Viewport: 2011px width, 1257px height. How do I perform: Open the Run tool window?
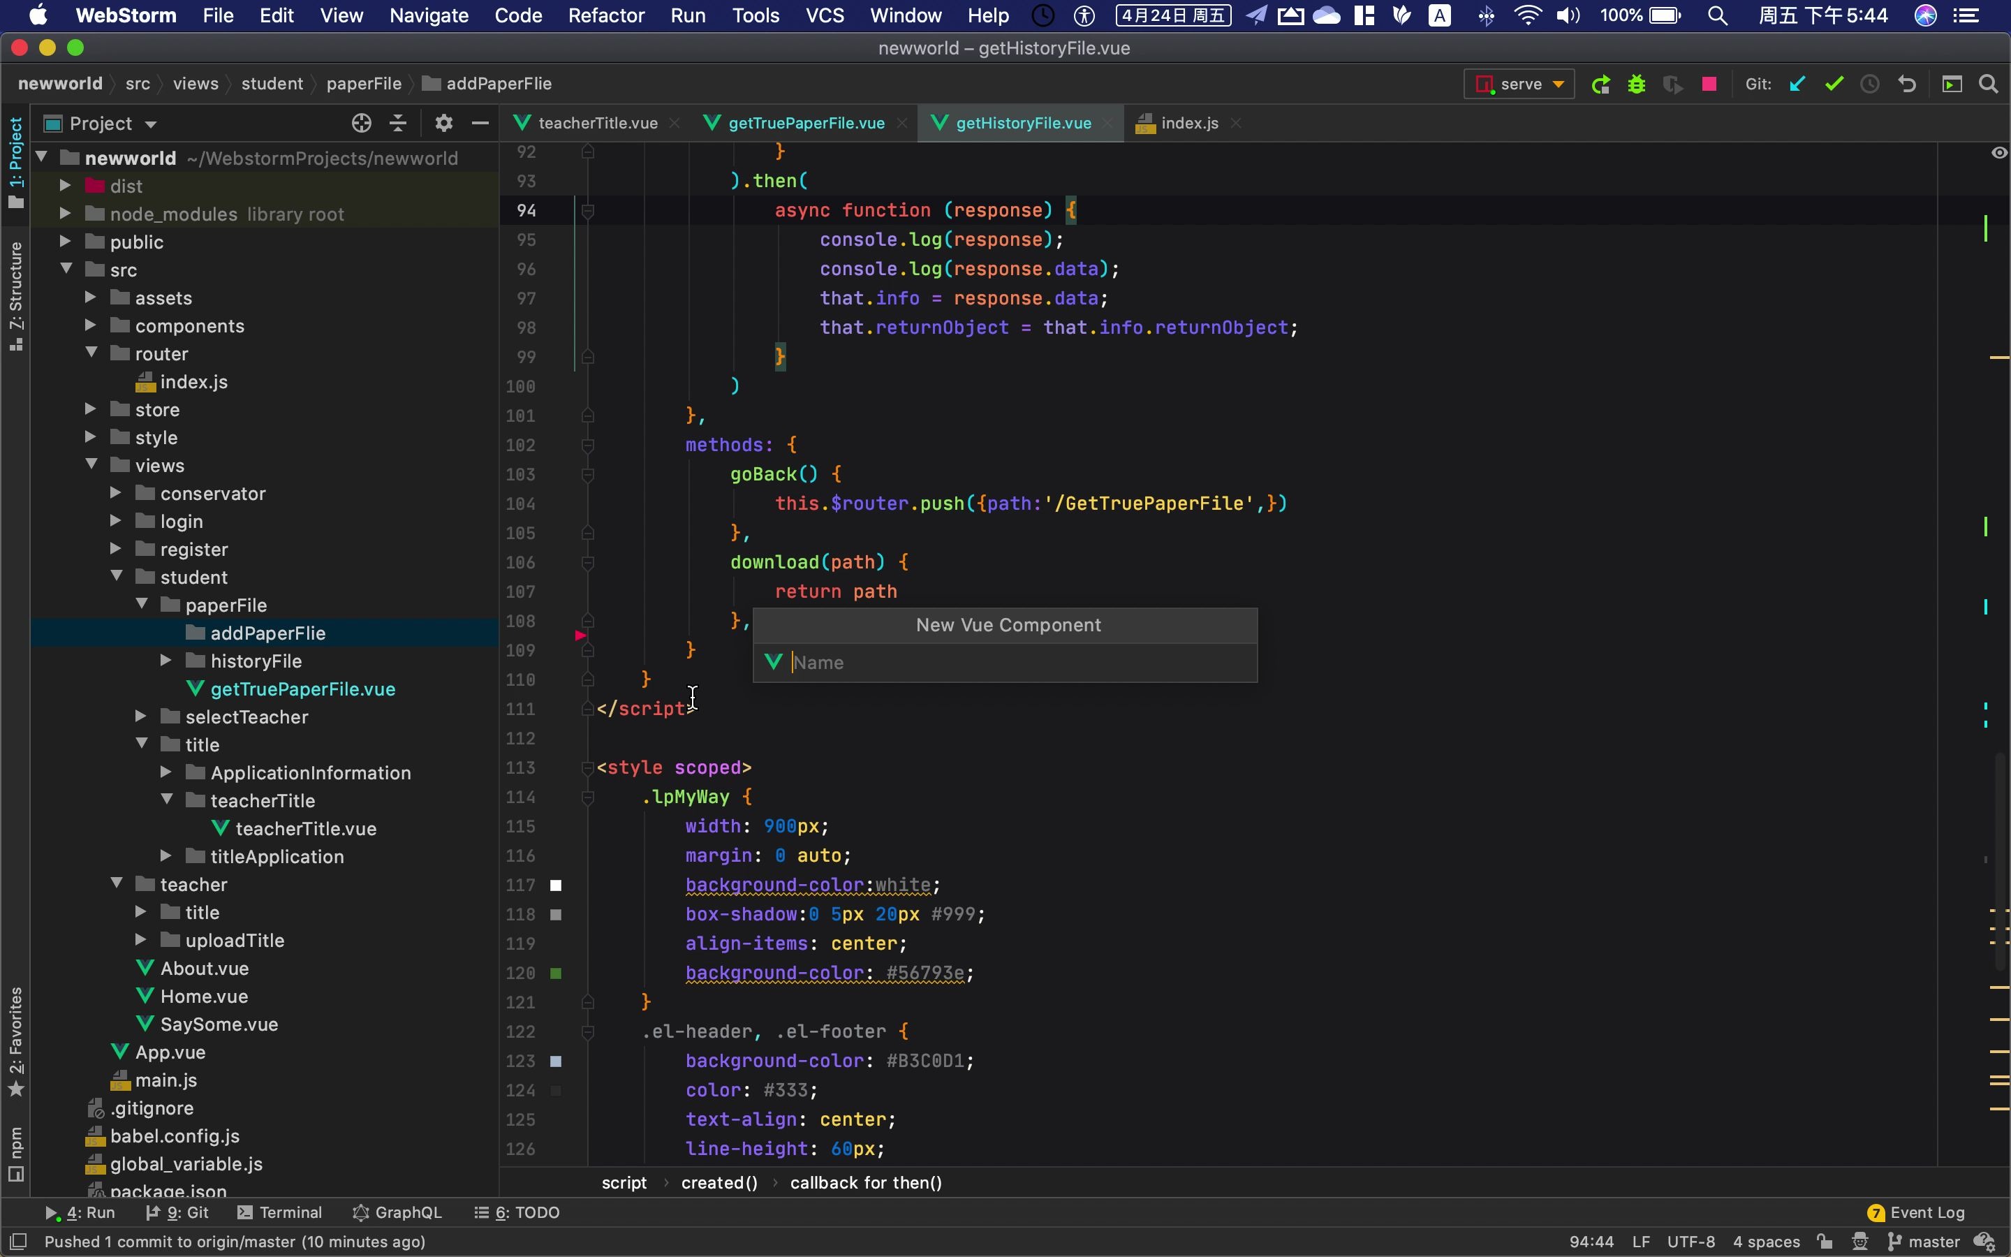(x=80, y=1213)
